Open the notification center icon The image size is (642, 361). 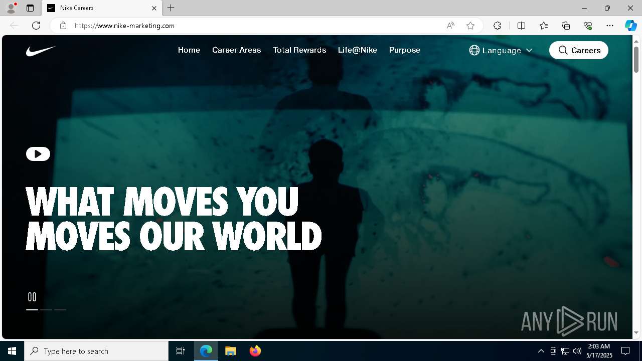(626, 351)
